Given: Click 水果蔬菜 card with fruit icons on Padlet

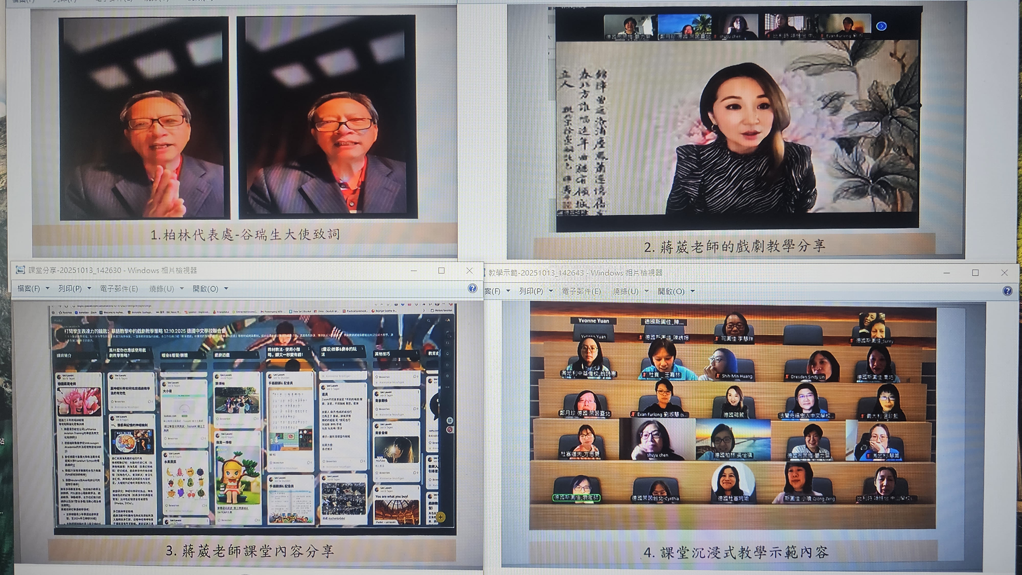Looking at the screenshot, I should [x=185, y=482].
